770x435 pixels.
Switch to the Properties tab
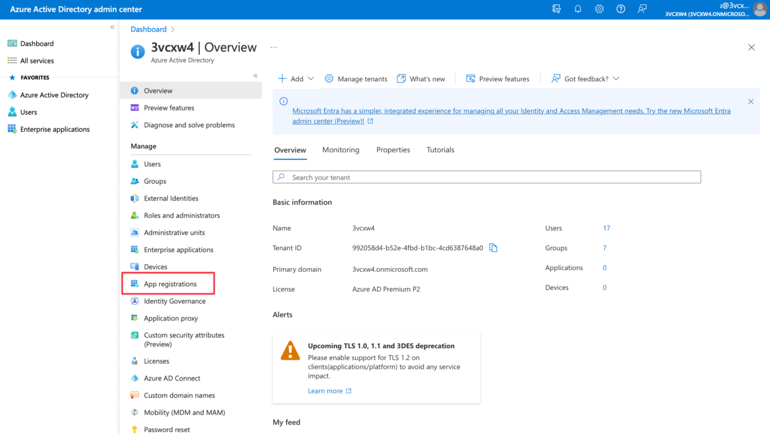[x=392, y=150]
